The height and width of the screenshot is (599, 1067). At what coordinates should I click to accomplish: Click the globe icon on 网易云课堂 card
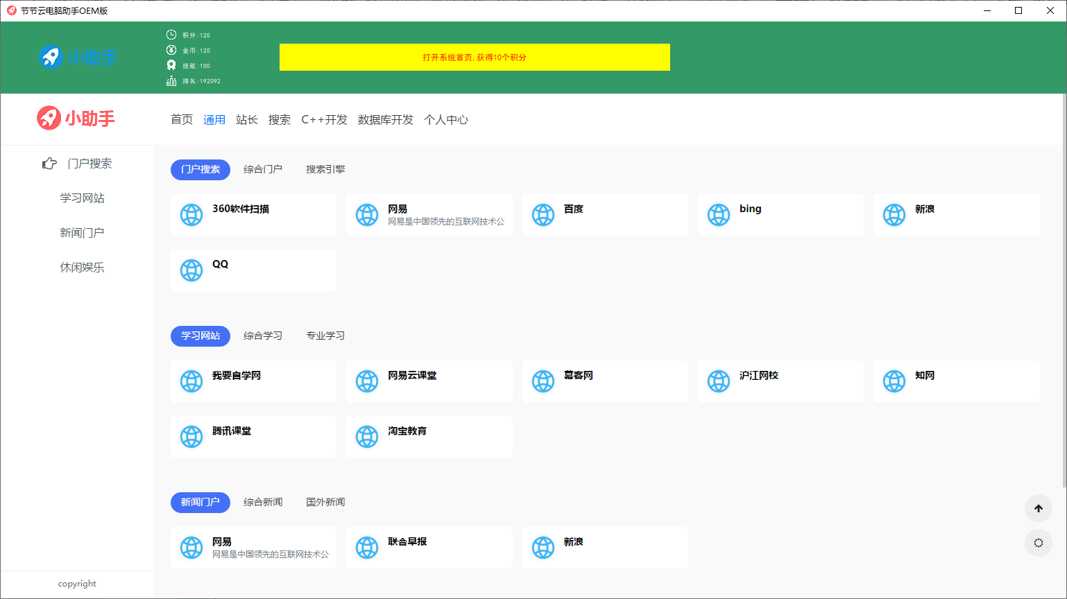[367, 381]
